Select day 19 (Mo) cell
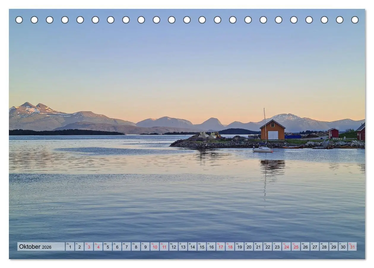Screen dimensions: 374x268 [x=240, y=247]
